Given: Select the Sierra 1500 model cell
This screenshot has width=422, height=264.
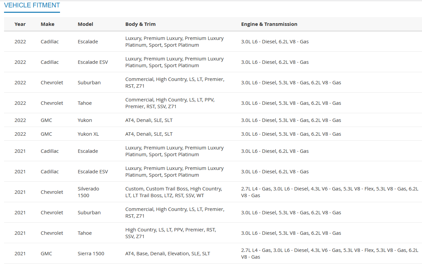Looking at the screenshot, I should (91, 254).
